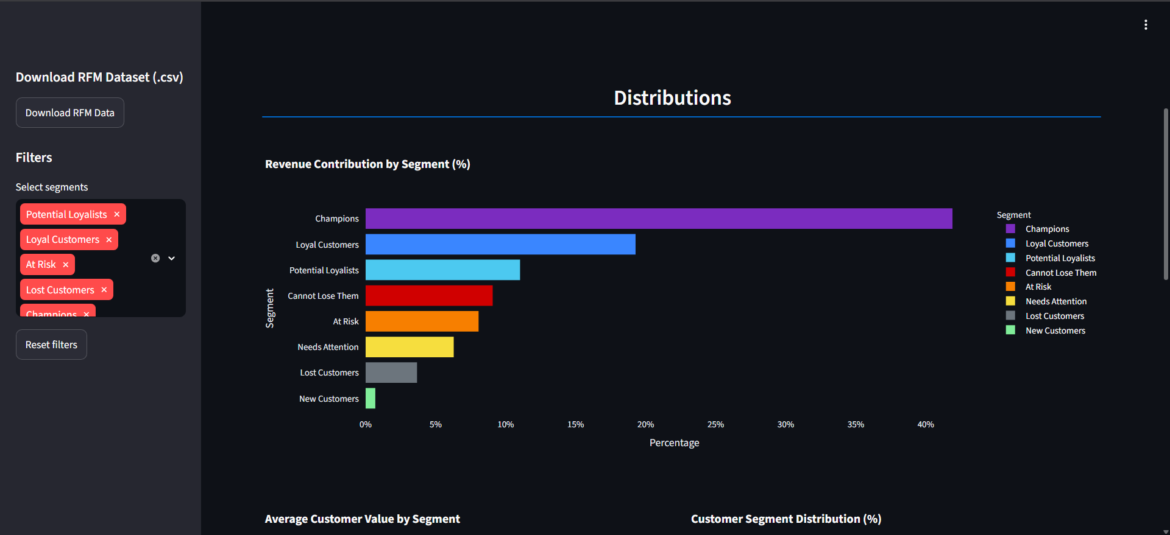Toggle Needs Attention legend entry
This screenshot has height=535, width=1170.
(1046, 301)
